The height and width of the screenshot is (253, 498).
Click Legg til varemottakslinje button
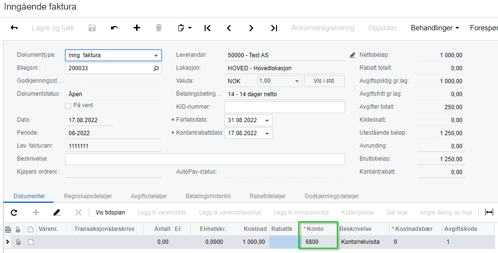pyautogui.click(x=230, y=213)
